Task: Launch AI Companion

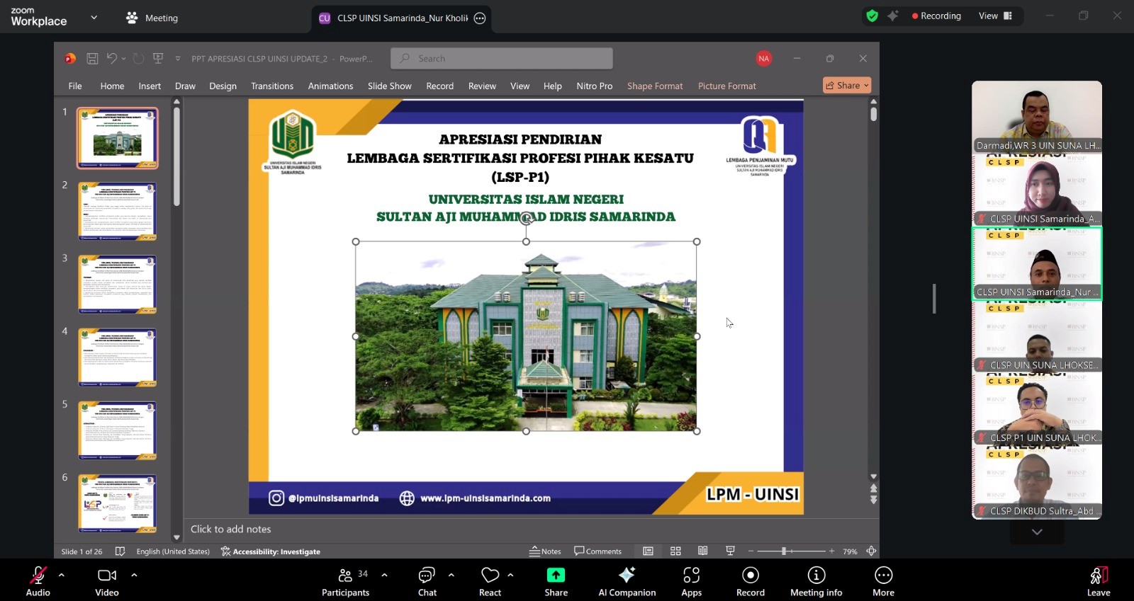Action: tap(627, 581)
